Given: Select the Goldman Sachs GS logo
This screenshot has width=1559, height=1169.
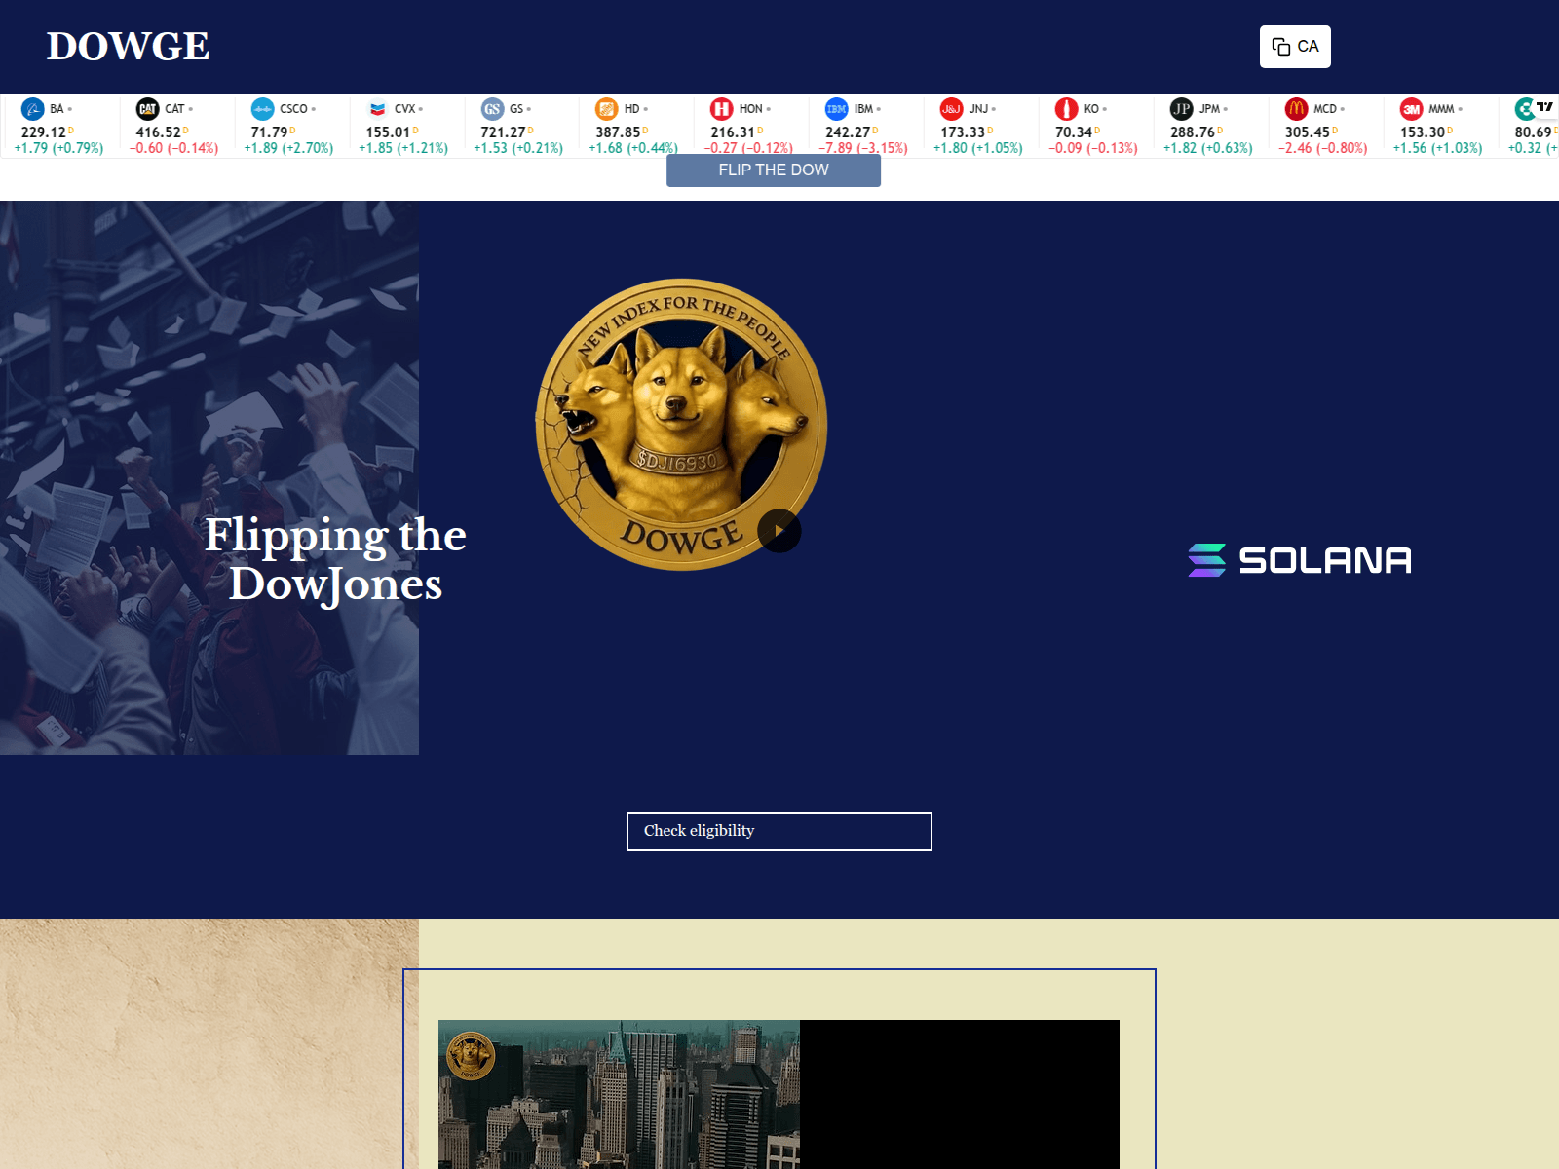Looking at the screenshot, I should 494,108.
